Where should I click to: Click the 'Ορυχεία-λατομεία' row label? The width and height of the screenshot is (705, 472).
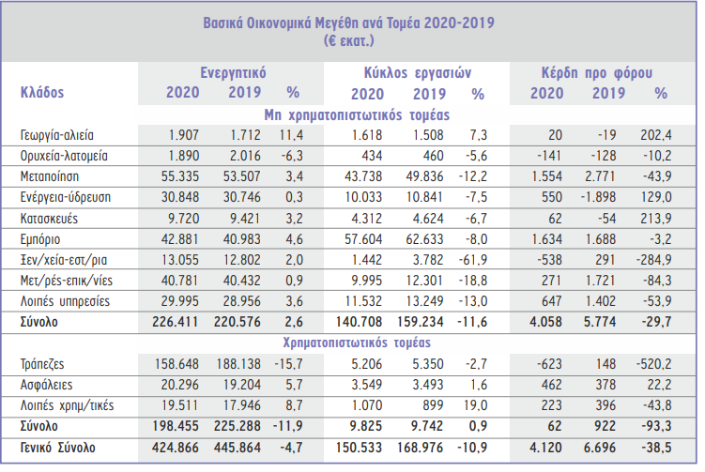pyautogui.click(x=64, y=155)
